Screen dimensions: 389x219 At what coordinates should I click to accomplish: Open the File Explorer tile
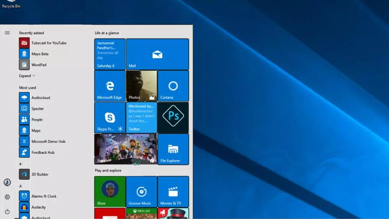coord(173,149)
